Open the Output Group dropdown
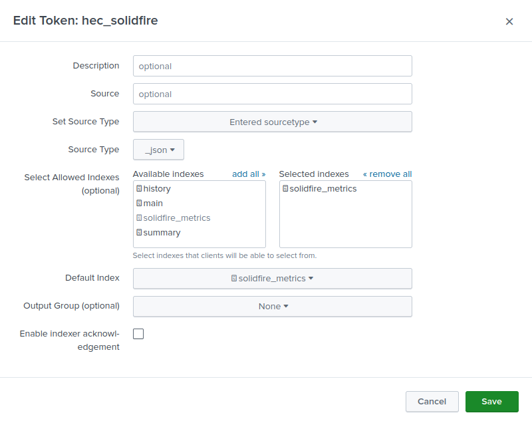The height and width of the screenshot is (425, 532). pyautogui.click(x=273, y=306)
